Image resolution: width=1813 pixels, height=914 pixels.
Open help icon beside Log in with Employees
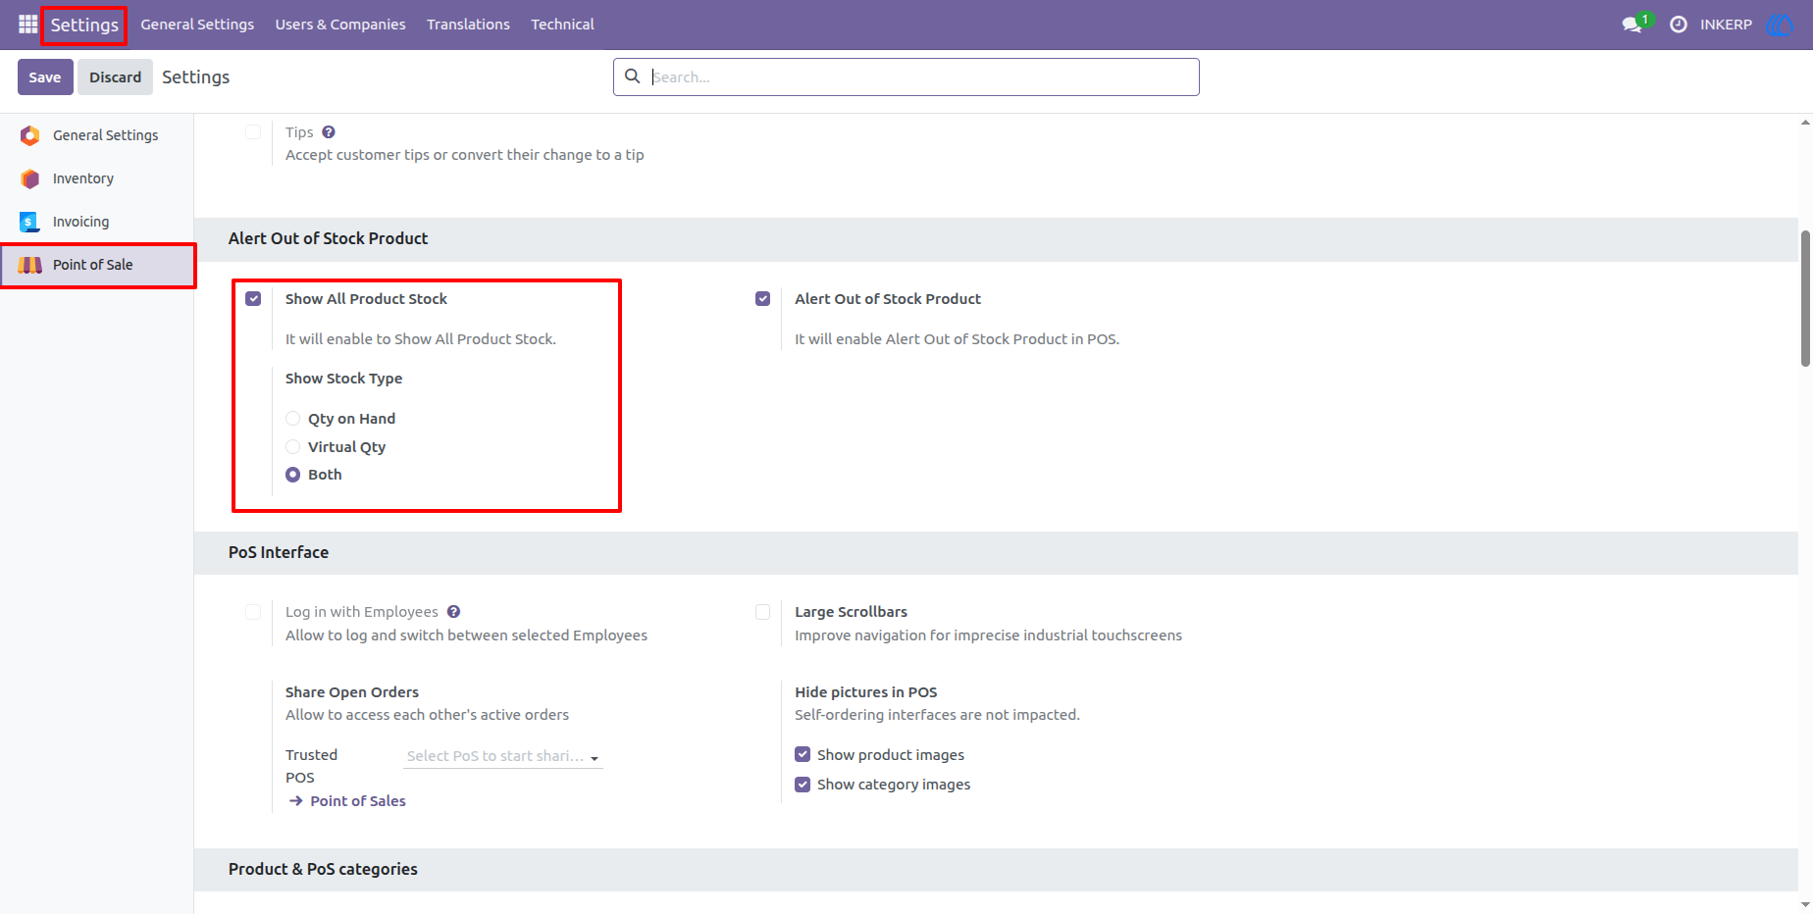(x=453, y=612)
